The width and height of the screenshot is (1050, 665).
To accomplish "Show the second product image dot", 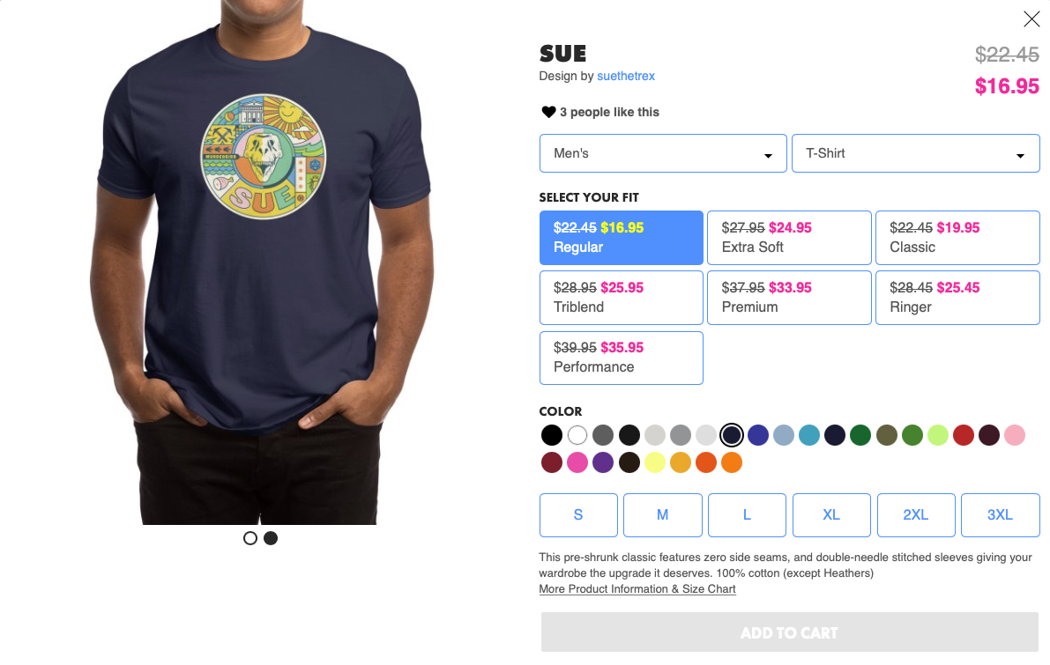I will point(271,538).
